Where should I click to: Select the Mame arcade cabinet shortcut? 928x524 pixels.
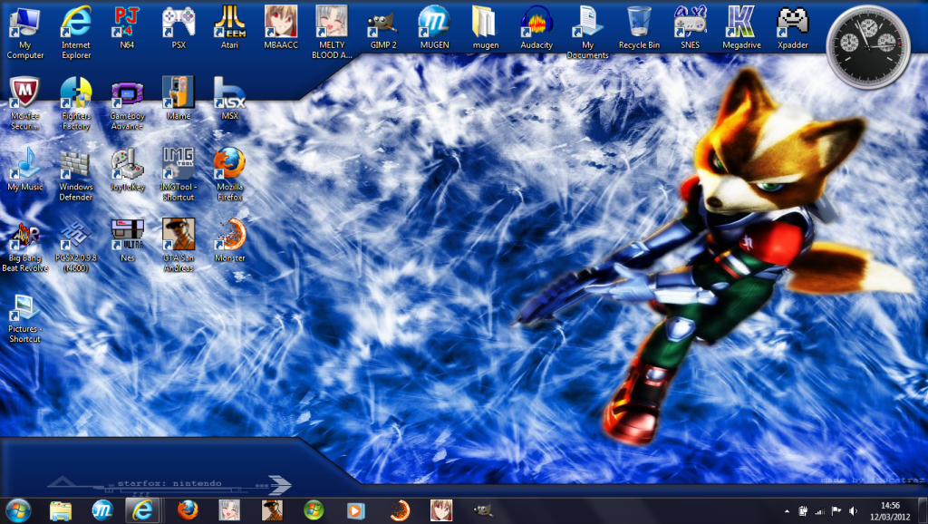(179, 99)
